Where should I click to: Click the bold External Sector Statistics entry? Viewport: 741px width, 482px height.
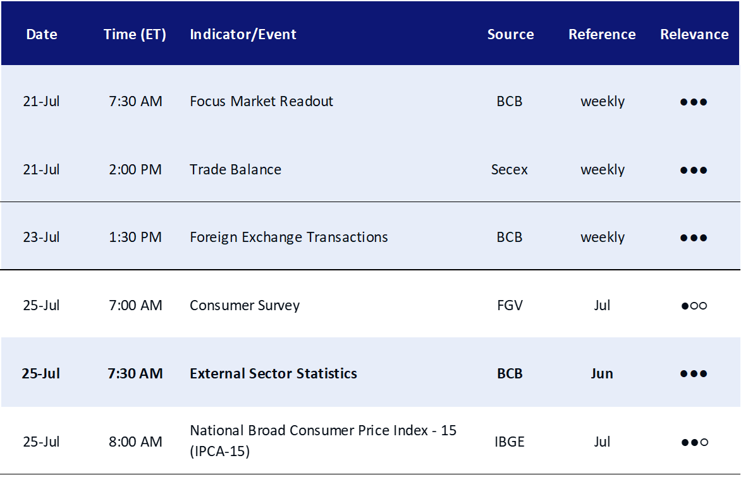(273, 373)
